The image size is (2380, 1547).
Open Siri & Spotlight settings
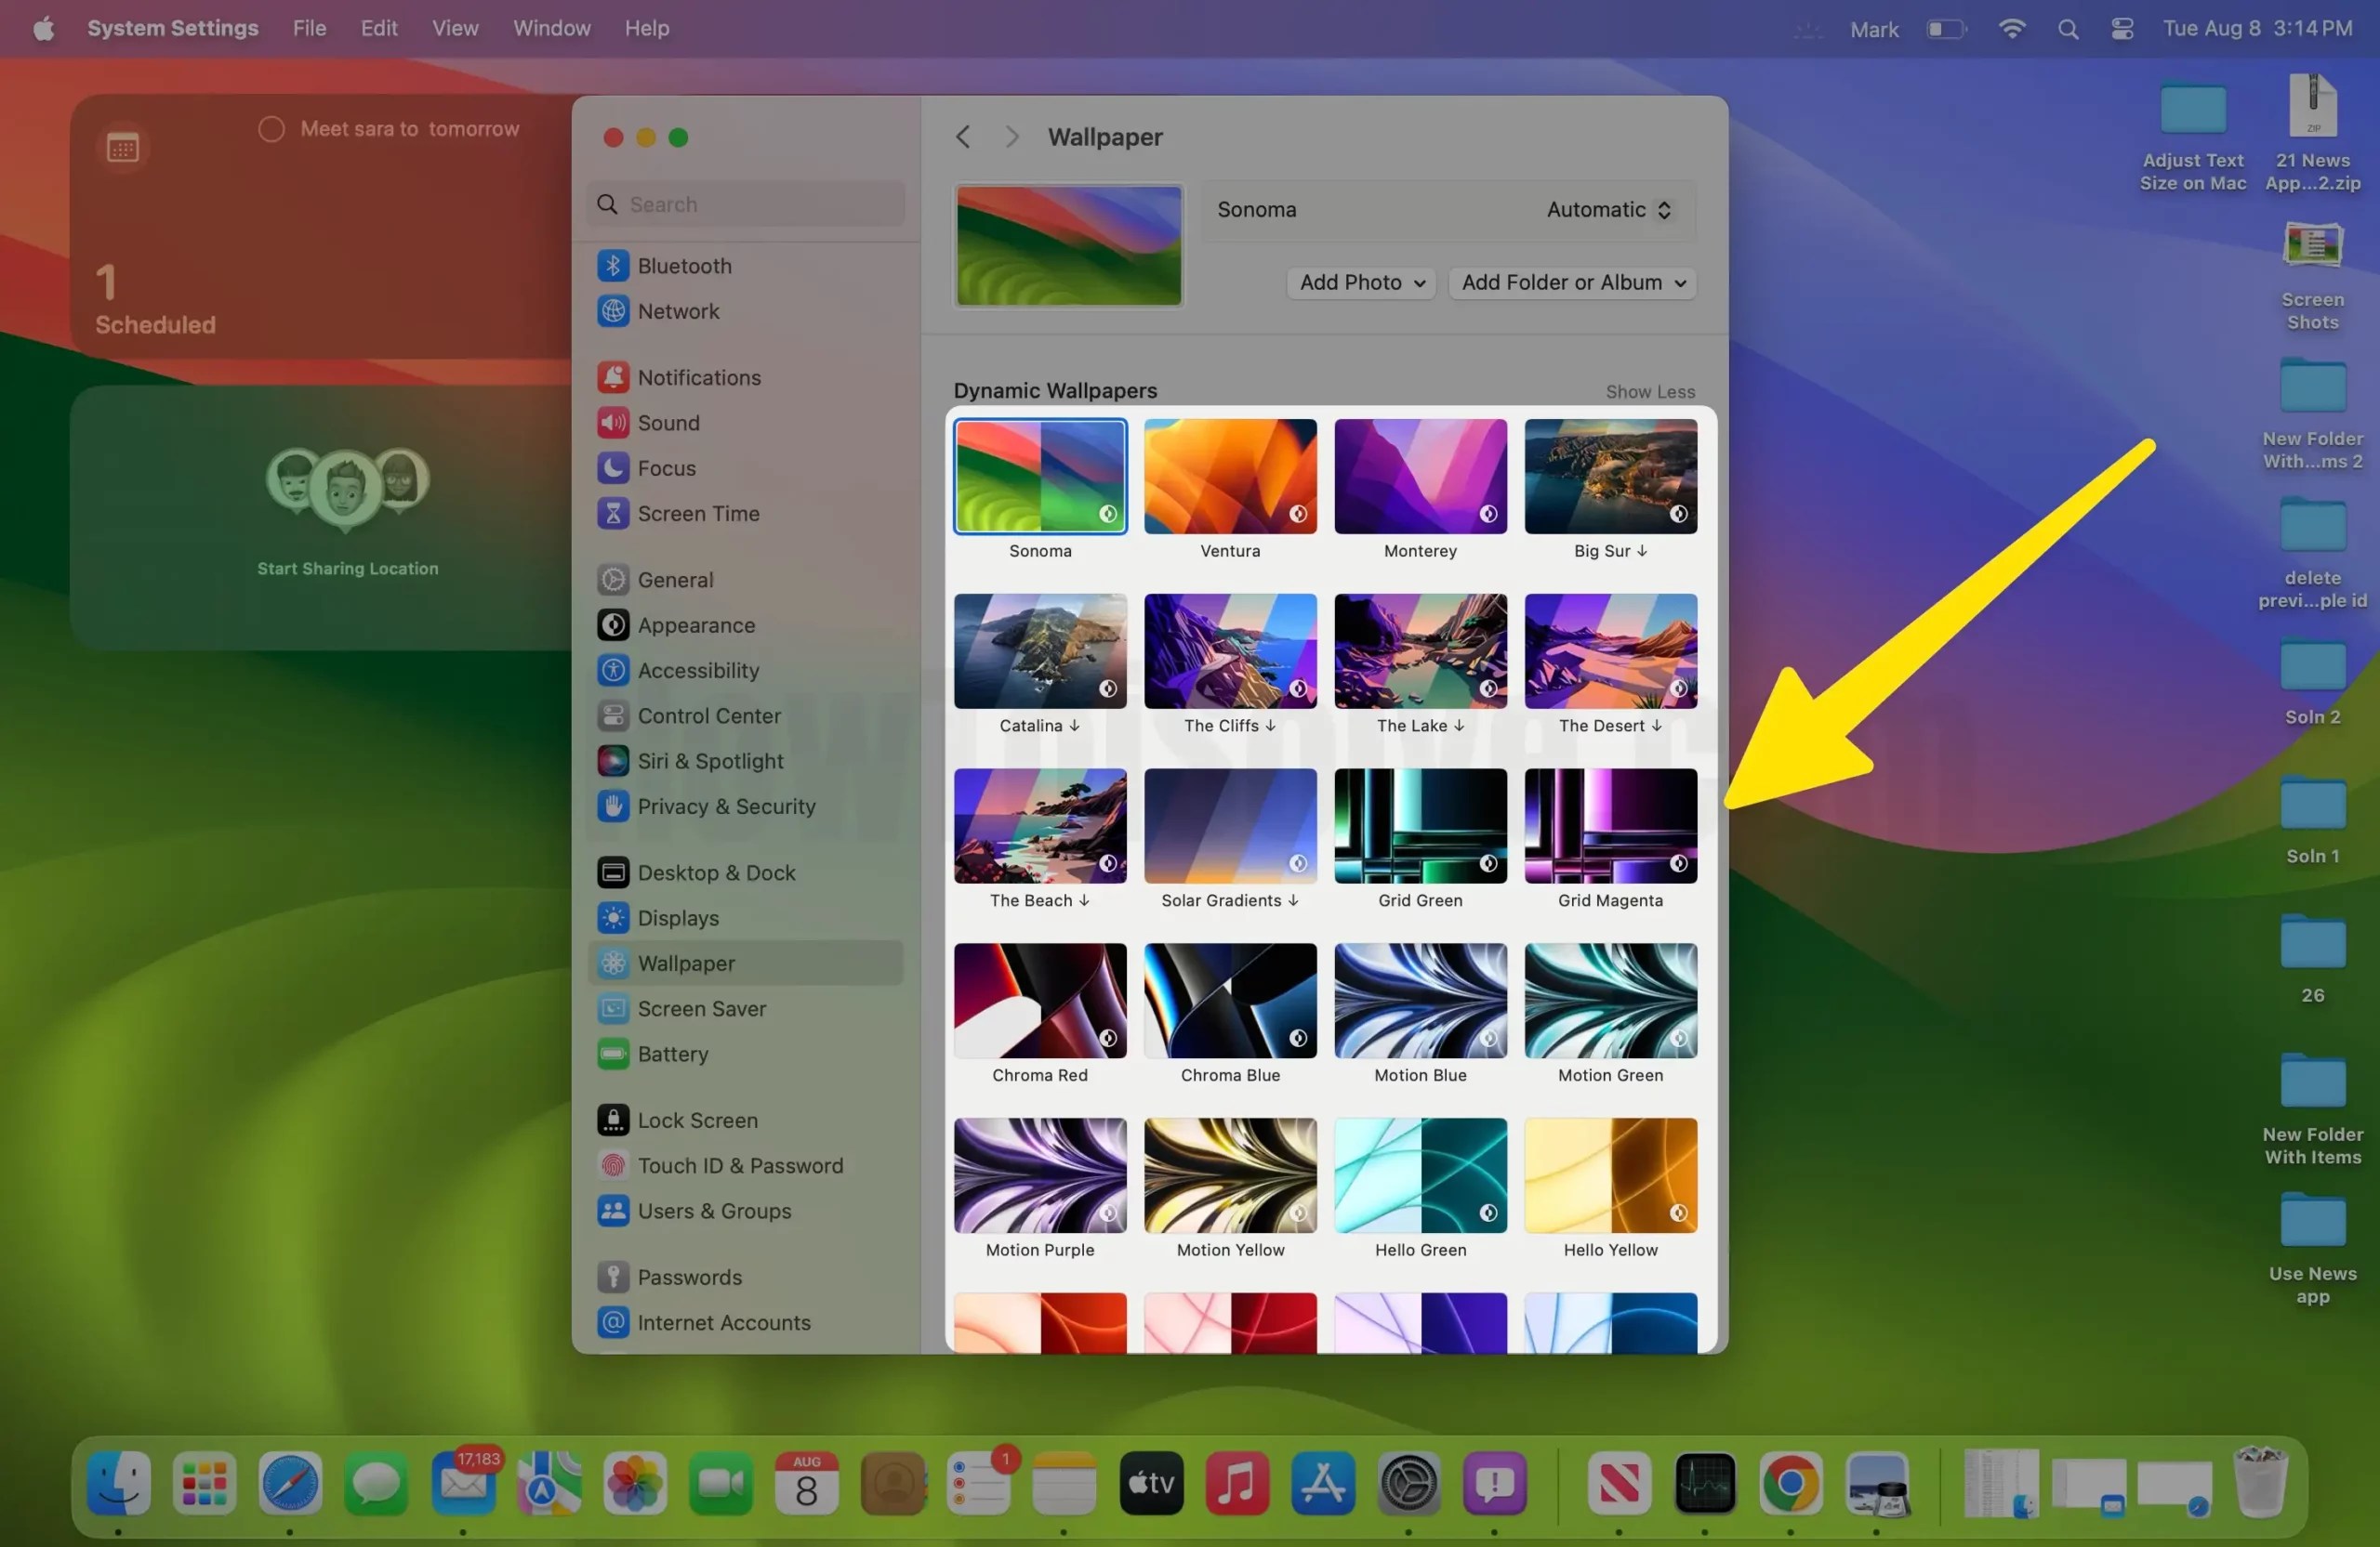(x=711, y=761)
